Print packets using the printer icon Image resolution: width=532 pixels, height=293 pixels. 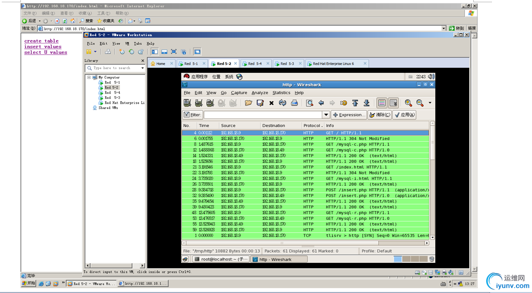click(294, 103)
